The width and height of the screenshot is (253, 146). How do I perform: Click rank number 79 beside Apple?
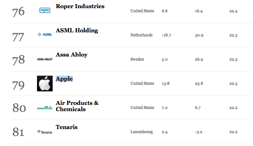coord(18,85)
